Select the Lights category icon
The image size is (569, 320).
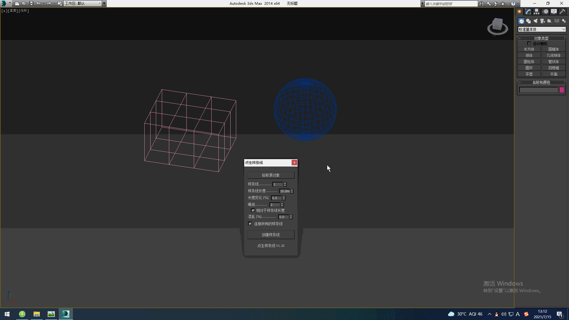click(536, 21)
